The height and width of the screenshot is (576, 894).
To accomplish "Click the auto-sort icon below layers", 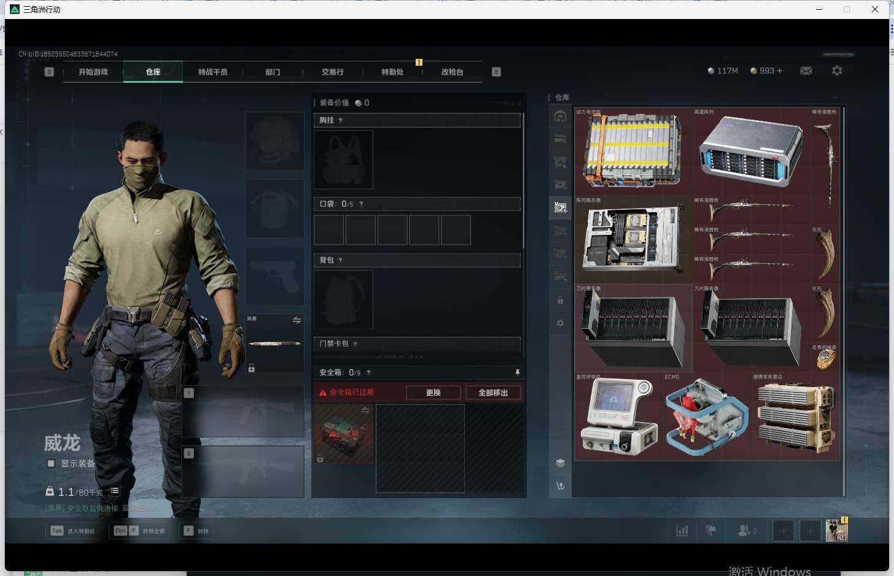I will [560, 486].
